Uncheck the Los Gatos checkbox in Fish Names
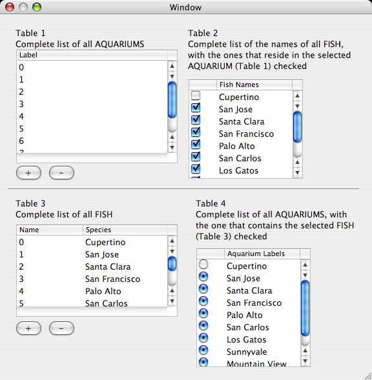The height and width of the screenshot is (380, 372). click(196, 169)
